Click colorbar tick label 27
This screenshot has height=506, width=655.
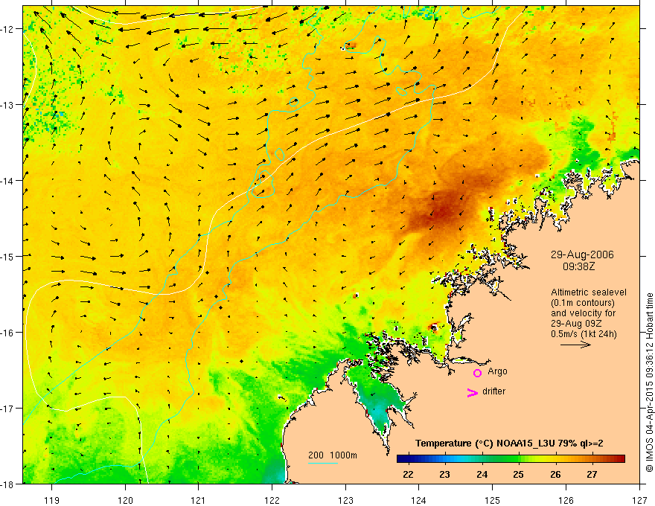(592, 474)
